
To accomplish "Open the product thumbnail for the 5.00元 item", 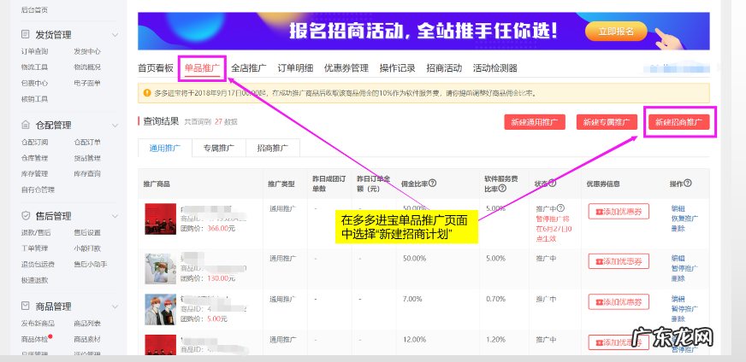I will (160, 309).
